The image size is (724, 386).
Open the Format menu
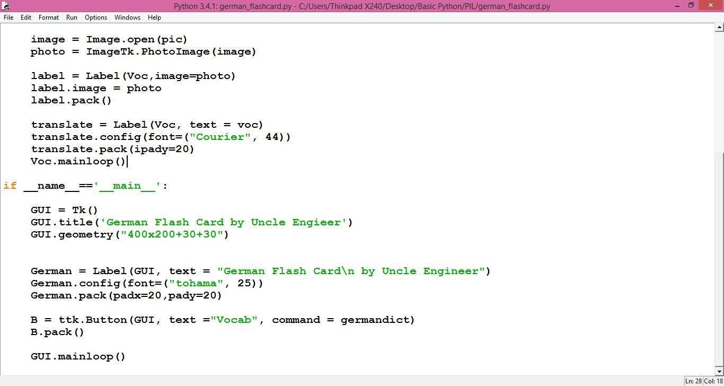click(x=48, y=17)
